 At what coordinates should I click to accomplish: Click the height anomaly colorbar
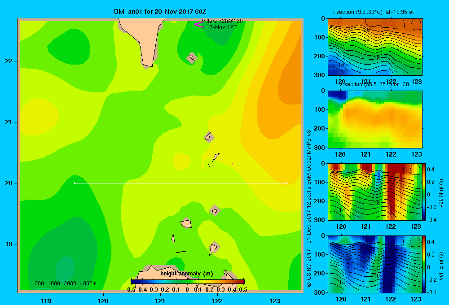(x=188, y=282)
